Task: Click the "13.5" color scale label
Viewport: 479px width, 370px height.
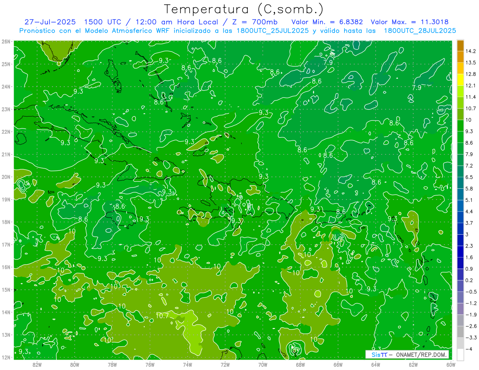Action: coord(470,63)
